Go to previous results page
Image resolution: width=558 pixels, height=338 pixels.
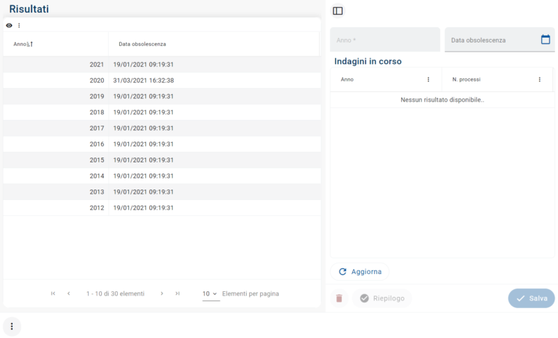point(68,293)
